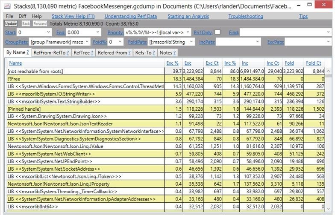
Task: Expand the FoldPats dropdown arrow
Action: pos(191,42)
